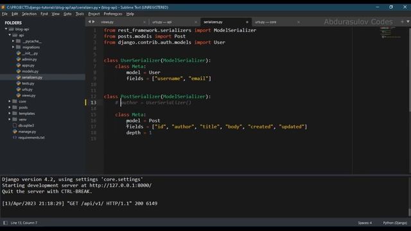Viewport: 411px width, 231px height.
Task: Click the folder icon of venv
Action: click(15, 119)
